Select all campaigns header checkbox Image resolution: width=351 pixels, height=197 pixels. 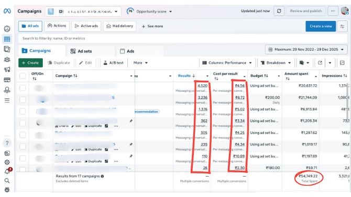(23, 76)
